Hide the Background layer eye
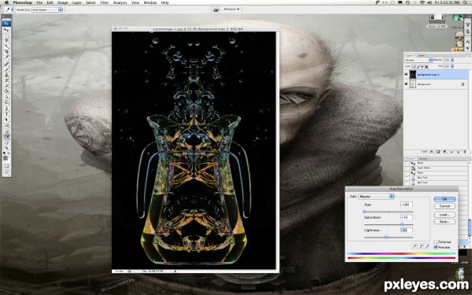 coord(406,84)
